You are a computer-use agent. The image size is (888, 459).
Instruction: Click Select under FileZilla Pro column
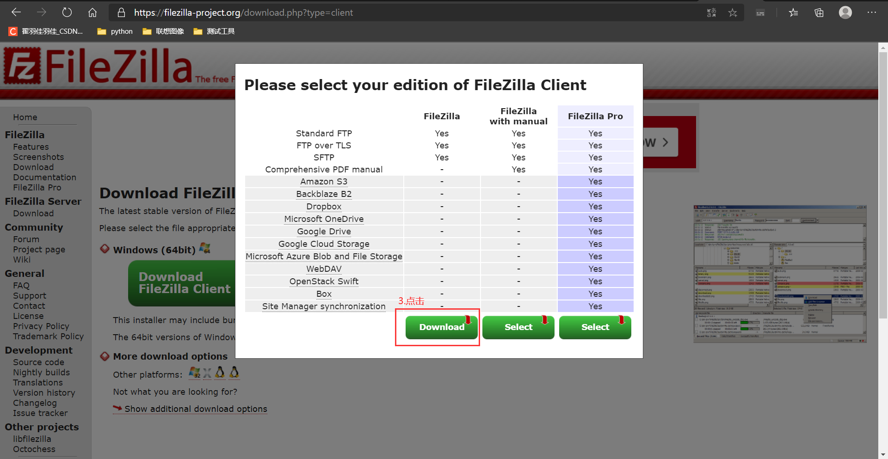pos(595,327)
